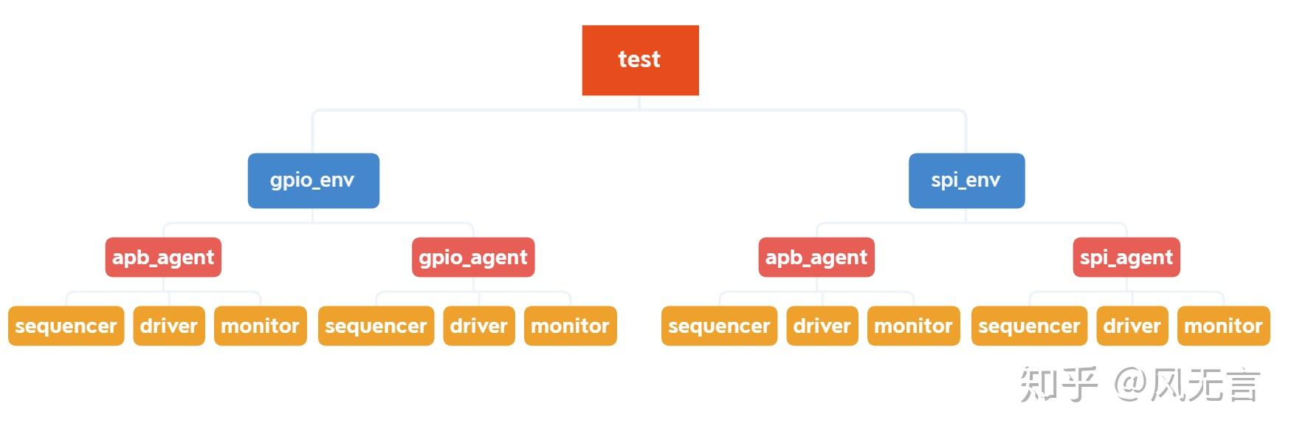Click the monitor under gpio_agent
Image resolution: width=1294 pixels, height=437 pixels.
[x=570, y=326]
